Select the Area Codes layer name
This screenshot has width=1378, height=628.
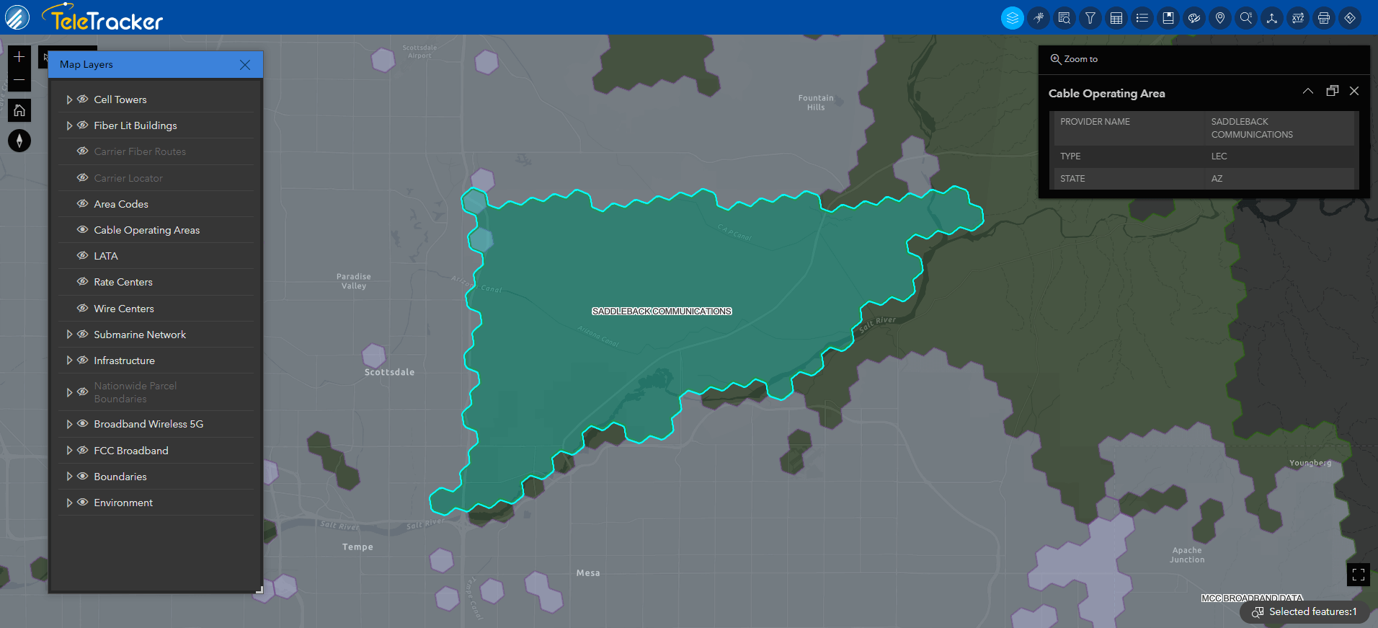121,204
